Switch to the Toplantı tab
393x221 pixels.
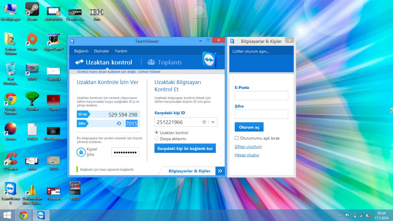(164, 62)
